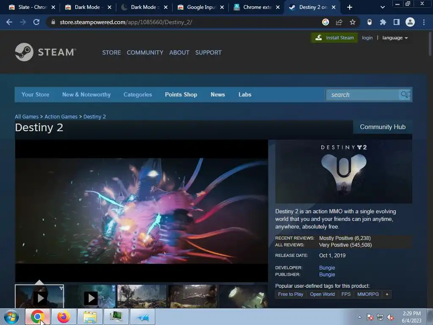The height and width of the screenshot is (325, 433).
Task: Click the browser forward arrow
Action: 23,22
